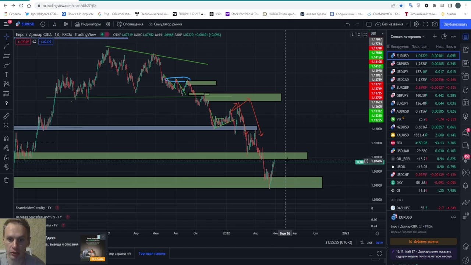Toggle авто auto scale

[x=379, y=242]
